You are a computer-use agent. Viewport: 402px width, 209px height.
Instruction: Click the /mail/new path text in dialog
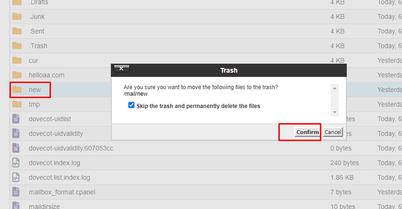click(135, 94)
